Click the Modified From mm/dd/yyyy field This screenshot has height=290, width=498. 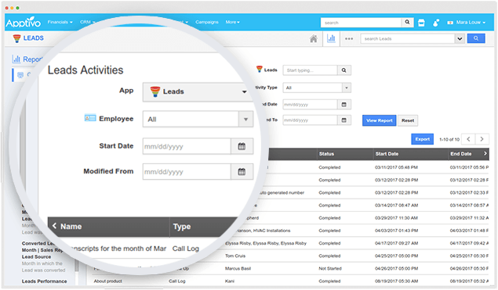187,172
